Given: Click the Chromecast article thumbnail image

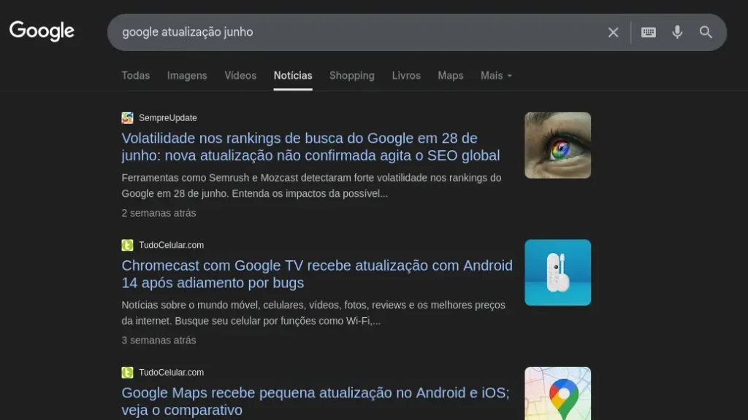Looking at the screenshot, I should pos(557,272).
